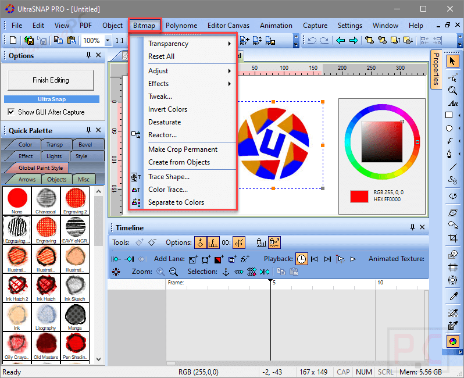
Task: Click the timeline zoom out magnifier
Action: pyautogui.click(x=173, y=272)
